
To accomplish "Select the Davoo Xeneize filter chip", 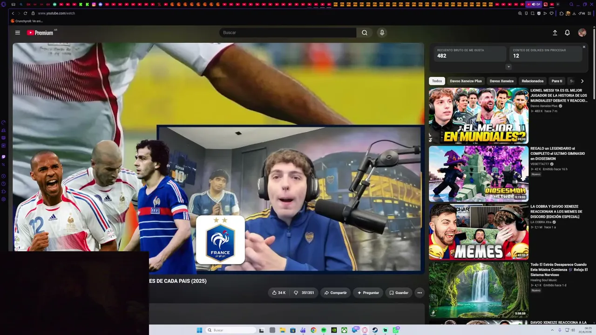I will pos(501,81).
